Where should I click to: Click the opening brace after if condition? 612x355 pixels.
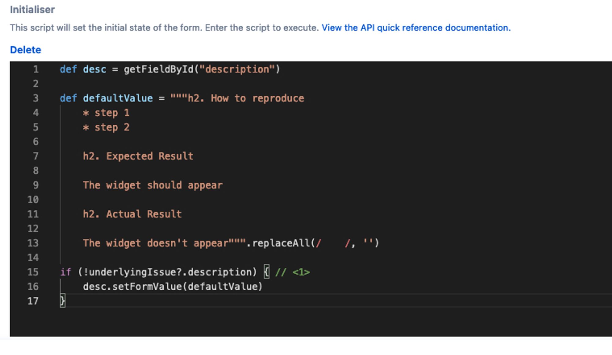[267, 272]
